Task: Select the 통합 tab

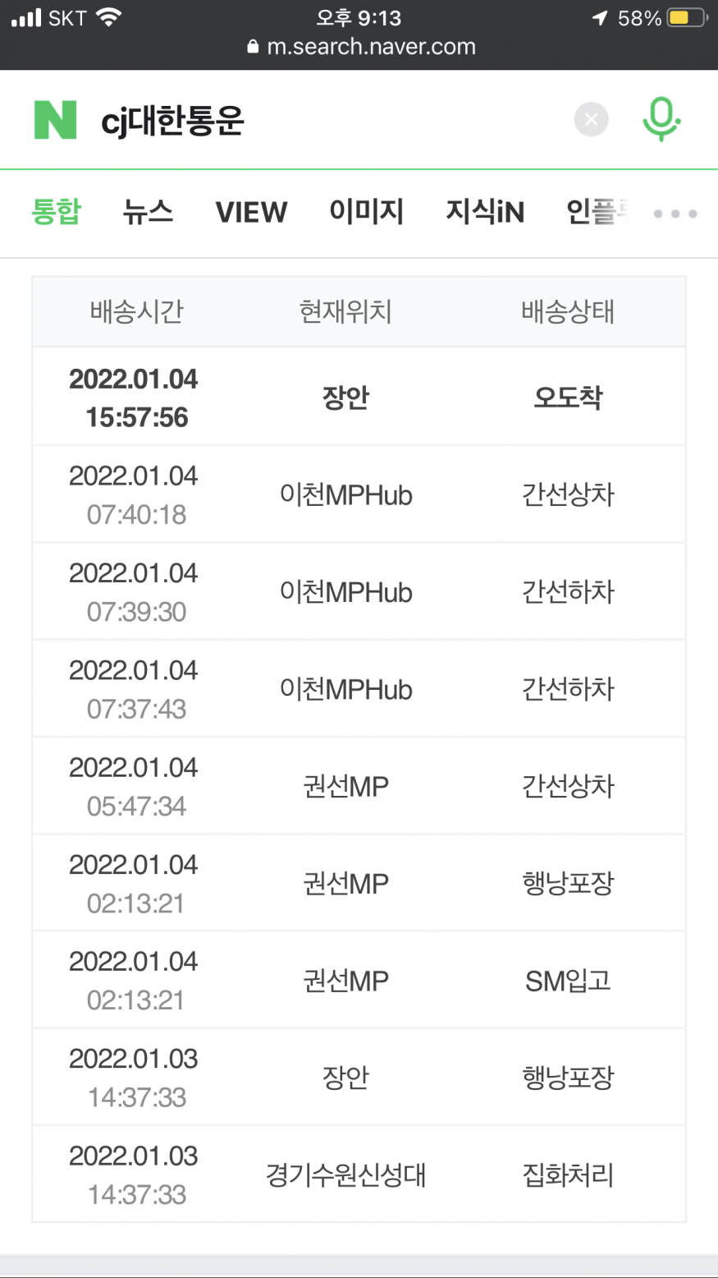Action: tap(56, 212)
